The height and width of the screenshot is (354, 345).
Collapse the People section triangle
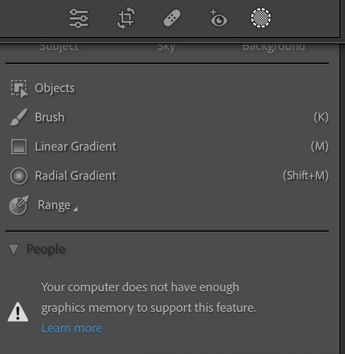[x=14, y=250]
